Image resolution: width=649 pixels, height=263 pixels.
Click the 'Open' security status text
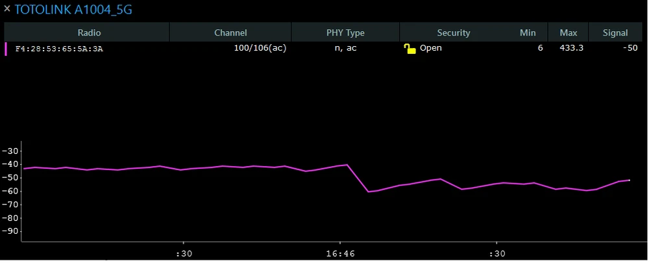click(430, 49)
